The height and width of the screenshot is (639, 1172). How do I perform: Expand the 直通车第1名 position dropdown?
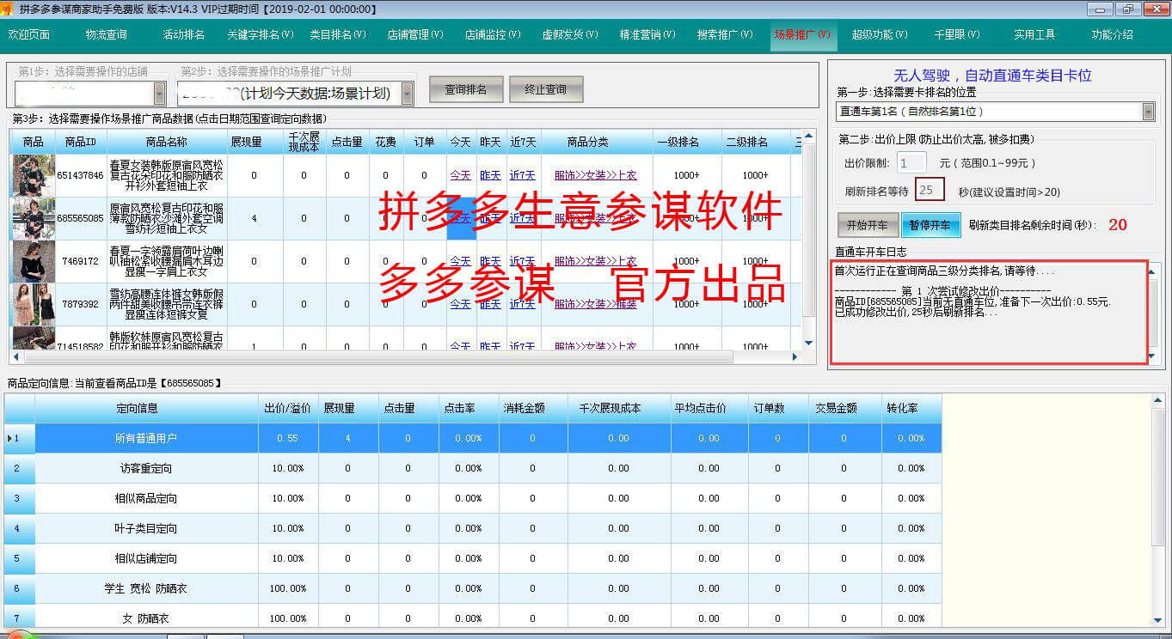click(1148, 112)
